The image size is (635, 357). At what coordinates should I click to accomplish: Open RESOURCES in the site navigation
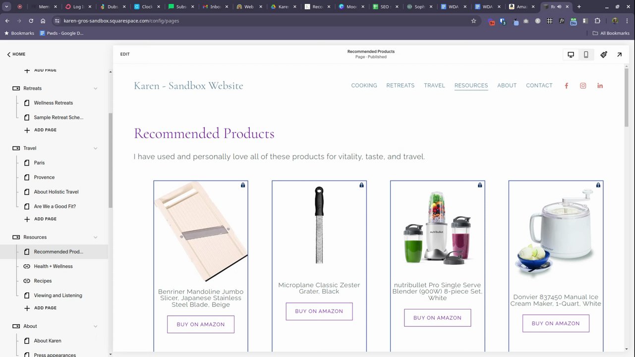471,85
